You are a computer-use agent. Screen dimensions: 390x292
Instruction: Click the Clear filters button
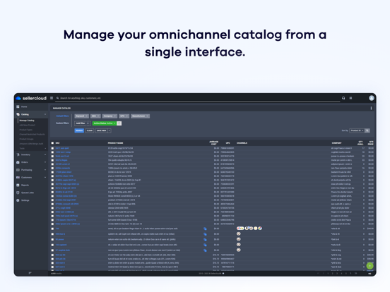point(90,130)
